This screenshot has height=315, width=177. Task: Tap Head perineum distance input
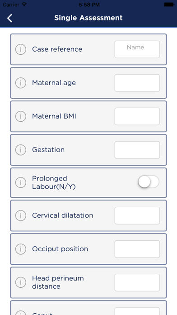pyautogui.click(x=137, y=283)
